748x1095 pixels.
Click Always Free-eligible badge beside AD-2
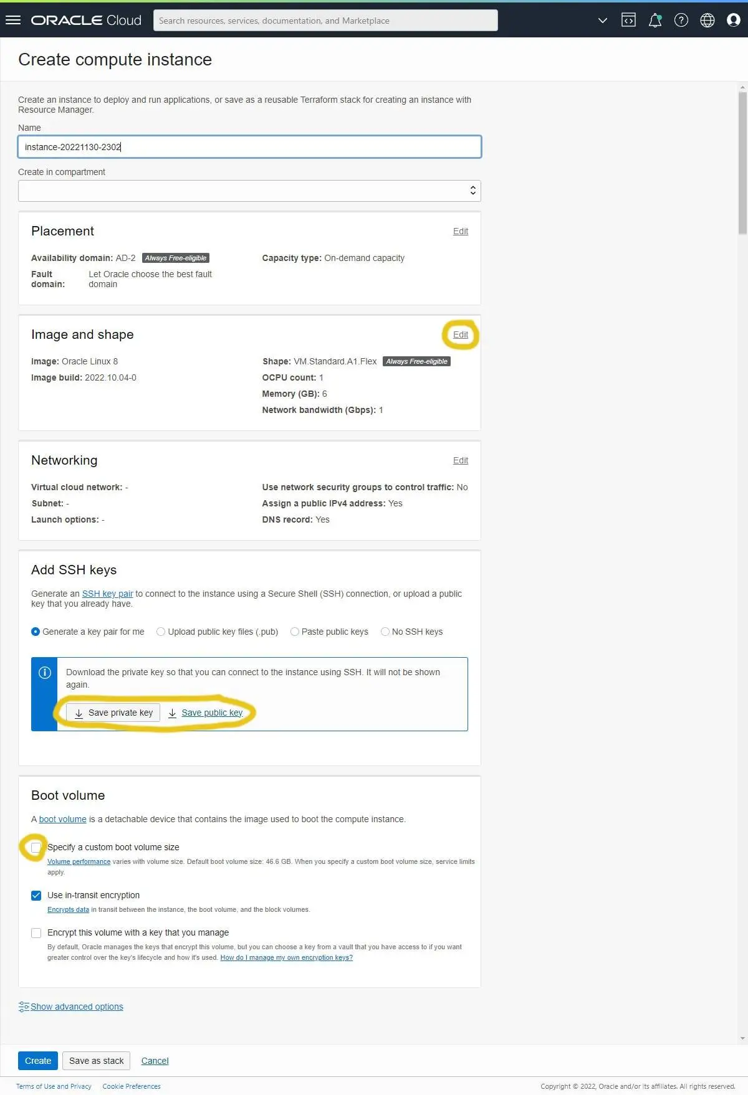(x=176, y=258)
